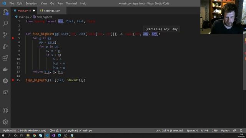Change language mode via Python
This screenshot has height=138, width=246.
[x=225, y=130]
